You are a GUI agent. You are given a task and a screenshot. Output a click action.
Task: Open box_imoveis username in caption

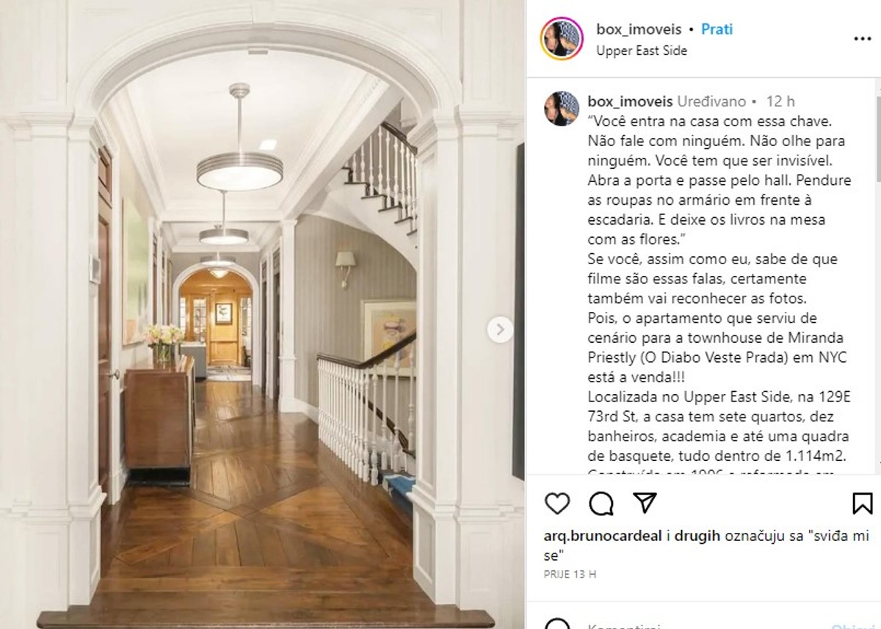pos(631,101)
